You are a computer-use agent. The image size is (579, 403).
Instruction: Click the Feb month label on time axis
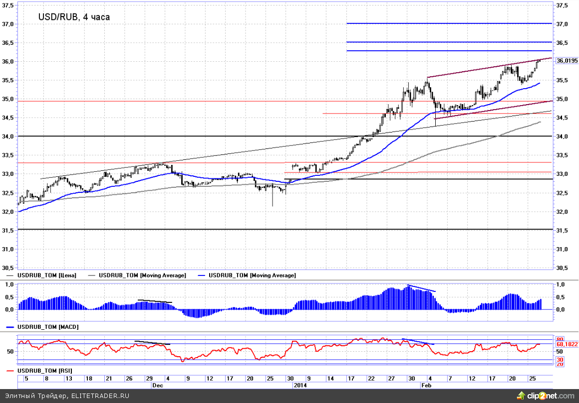pyautogui.click(x=427, y=386)
